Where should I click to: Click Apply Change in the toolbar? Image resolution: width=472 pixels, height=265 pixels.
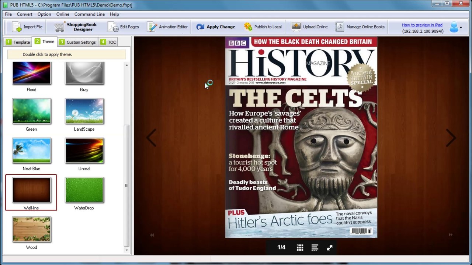pyautogui.click(x=216, y=27)
